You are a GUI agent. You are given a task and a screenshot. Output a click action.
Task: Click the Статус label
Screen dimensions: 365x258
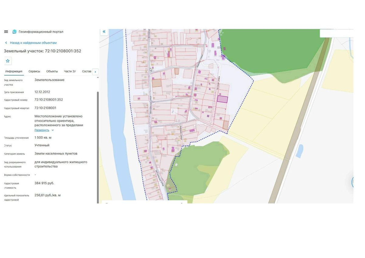(x=8, y=146)
